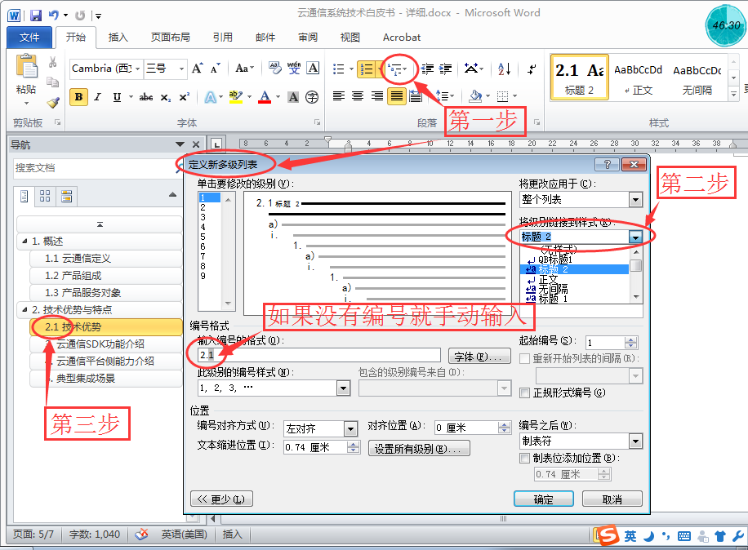Viewport: 748px width, 550px height.
Task: Switch to the 页面布局 ribbon tab
Action: 171,38
